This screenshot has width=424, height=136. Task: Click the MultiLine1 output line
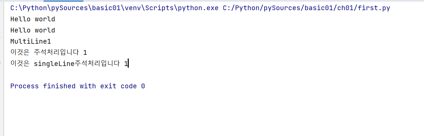coord(31,42)
